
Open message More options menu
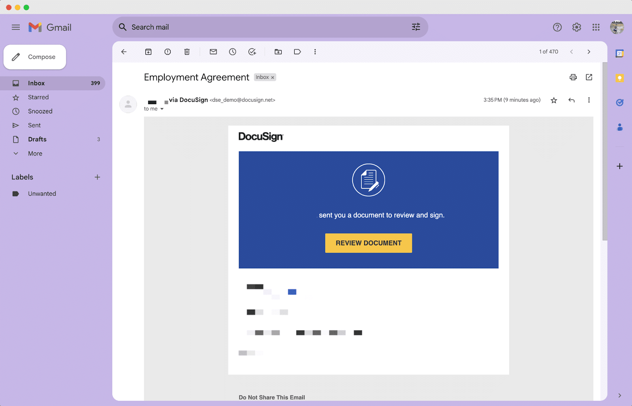click(589, 100)
